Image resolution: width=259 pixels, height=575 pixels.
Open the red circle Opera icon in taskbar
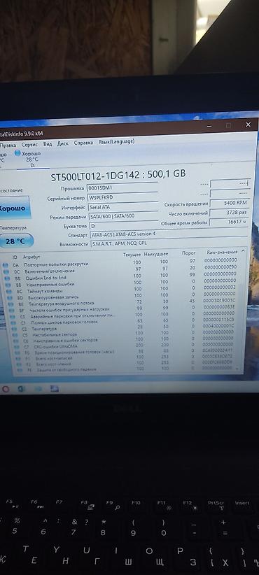click(5, 389)
